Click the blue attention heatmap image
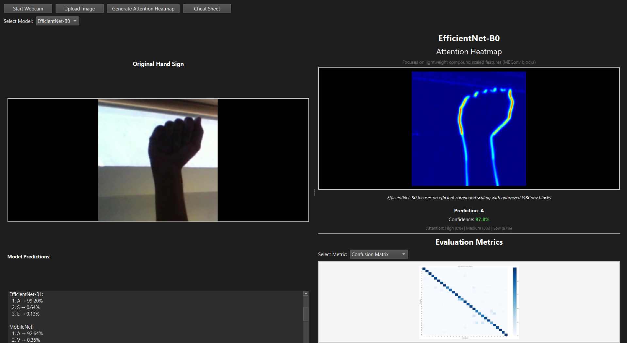Screen dimensions: 627x343 pyautogui.click(x=469, y=129)
